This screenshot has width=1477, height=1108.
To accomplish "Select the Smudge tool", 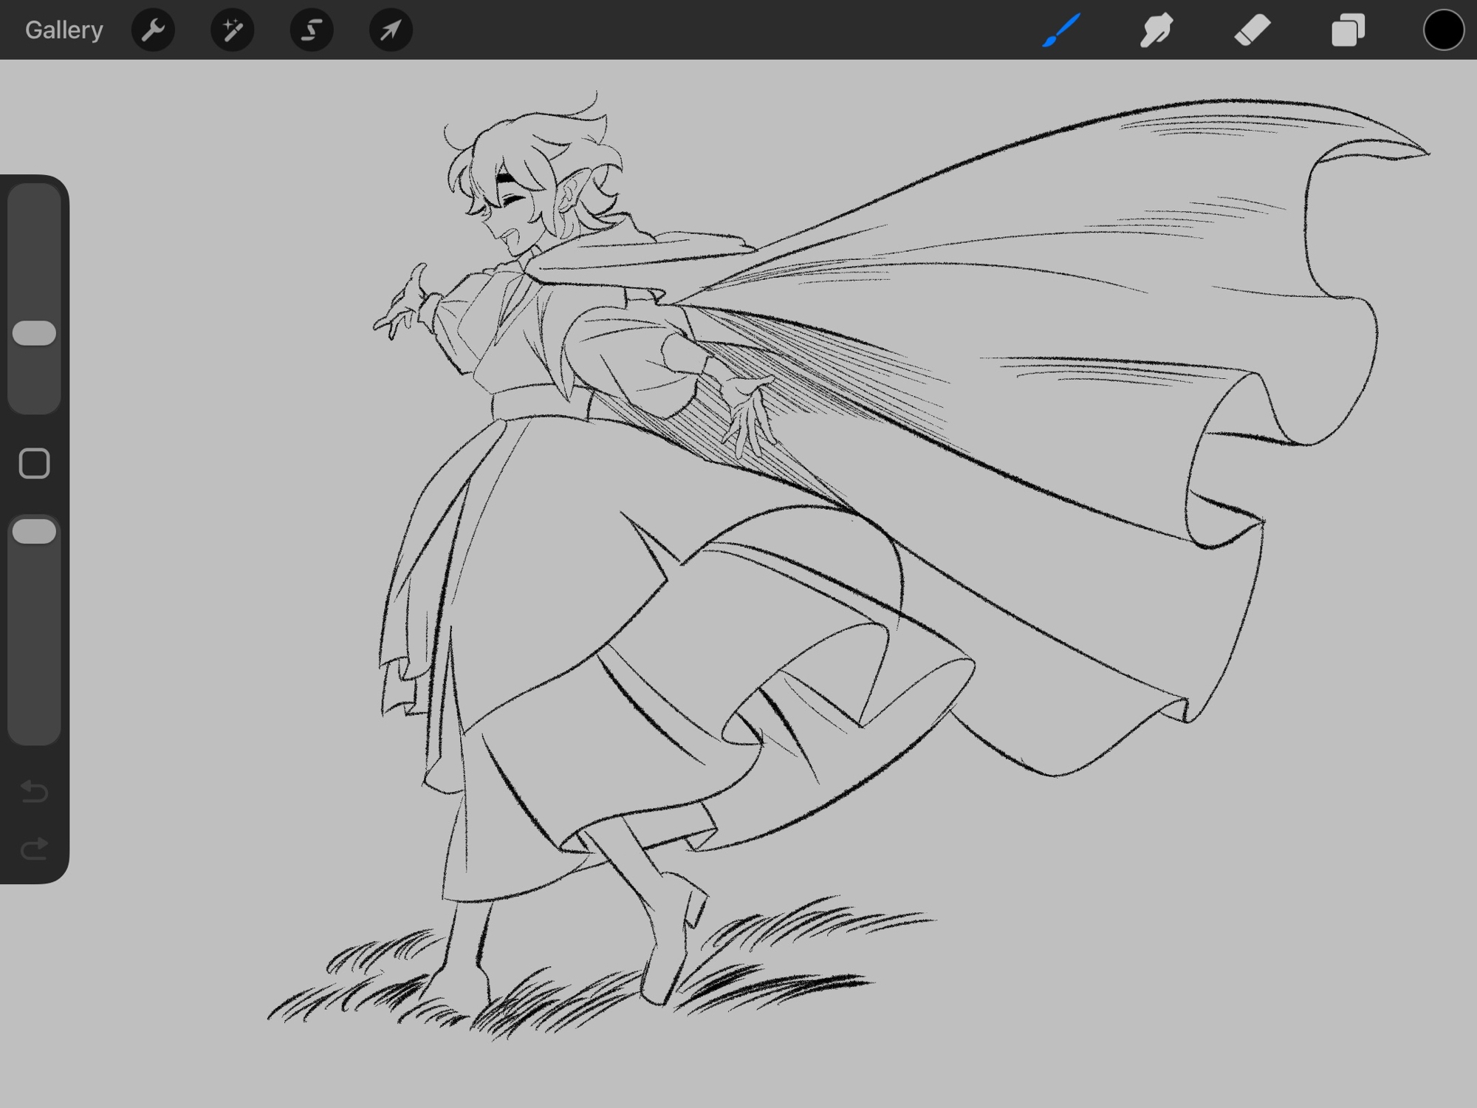I will tap(1156, 30).
